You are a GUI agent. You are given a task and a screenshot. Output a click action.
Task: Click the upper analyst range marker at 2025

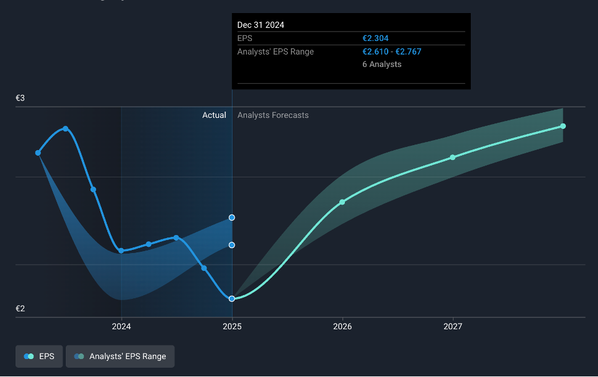232,218
